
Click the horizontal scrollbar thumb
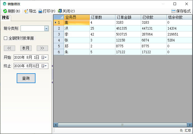(x=122, y=125)
